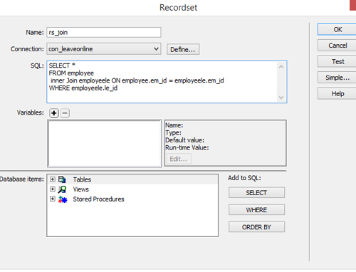Screen dimensions: 356x272
Task: Select the Views tree row label
Action: tap(81, 189)
